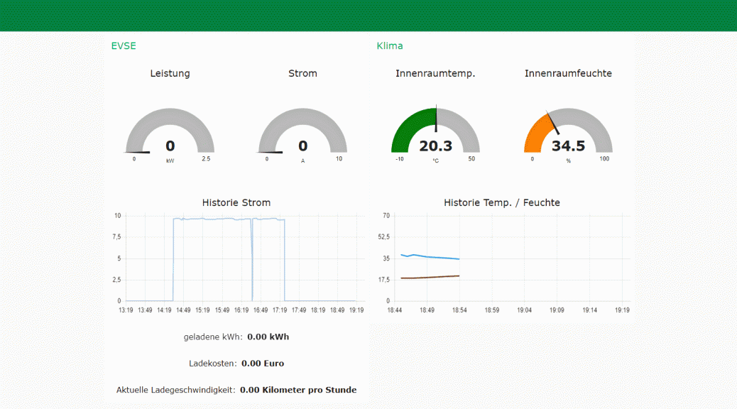Click the Leistung gauge title
The width and height of the screenshot is (737, 409).
(x=170, y=73)
